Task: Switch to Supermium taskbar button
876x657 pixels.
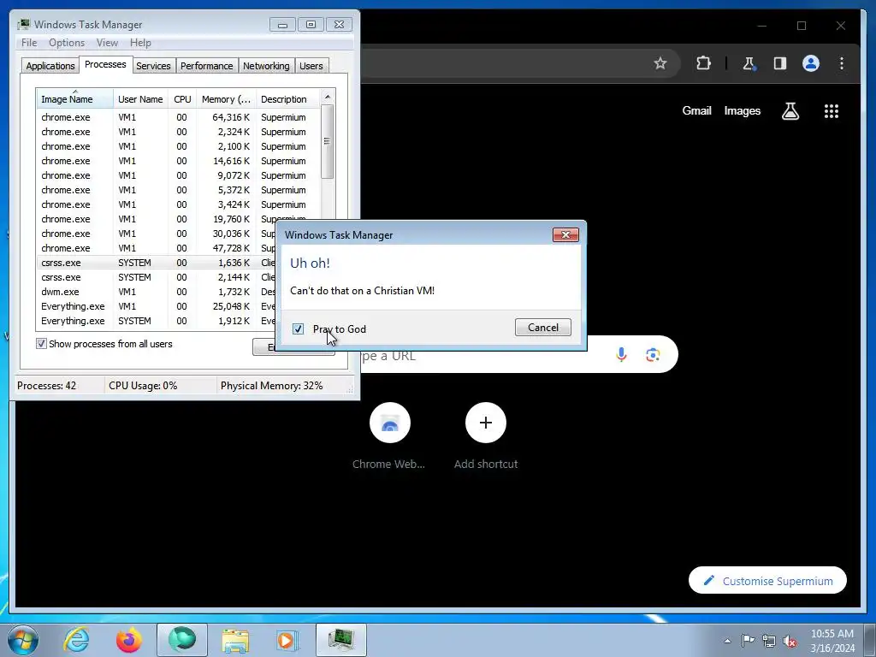Action: [182, 640]
